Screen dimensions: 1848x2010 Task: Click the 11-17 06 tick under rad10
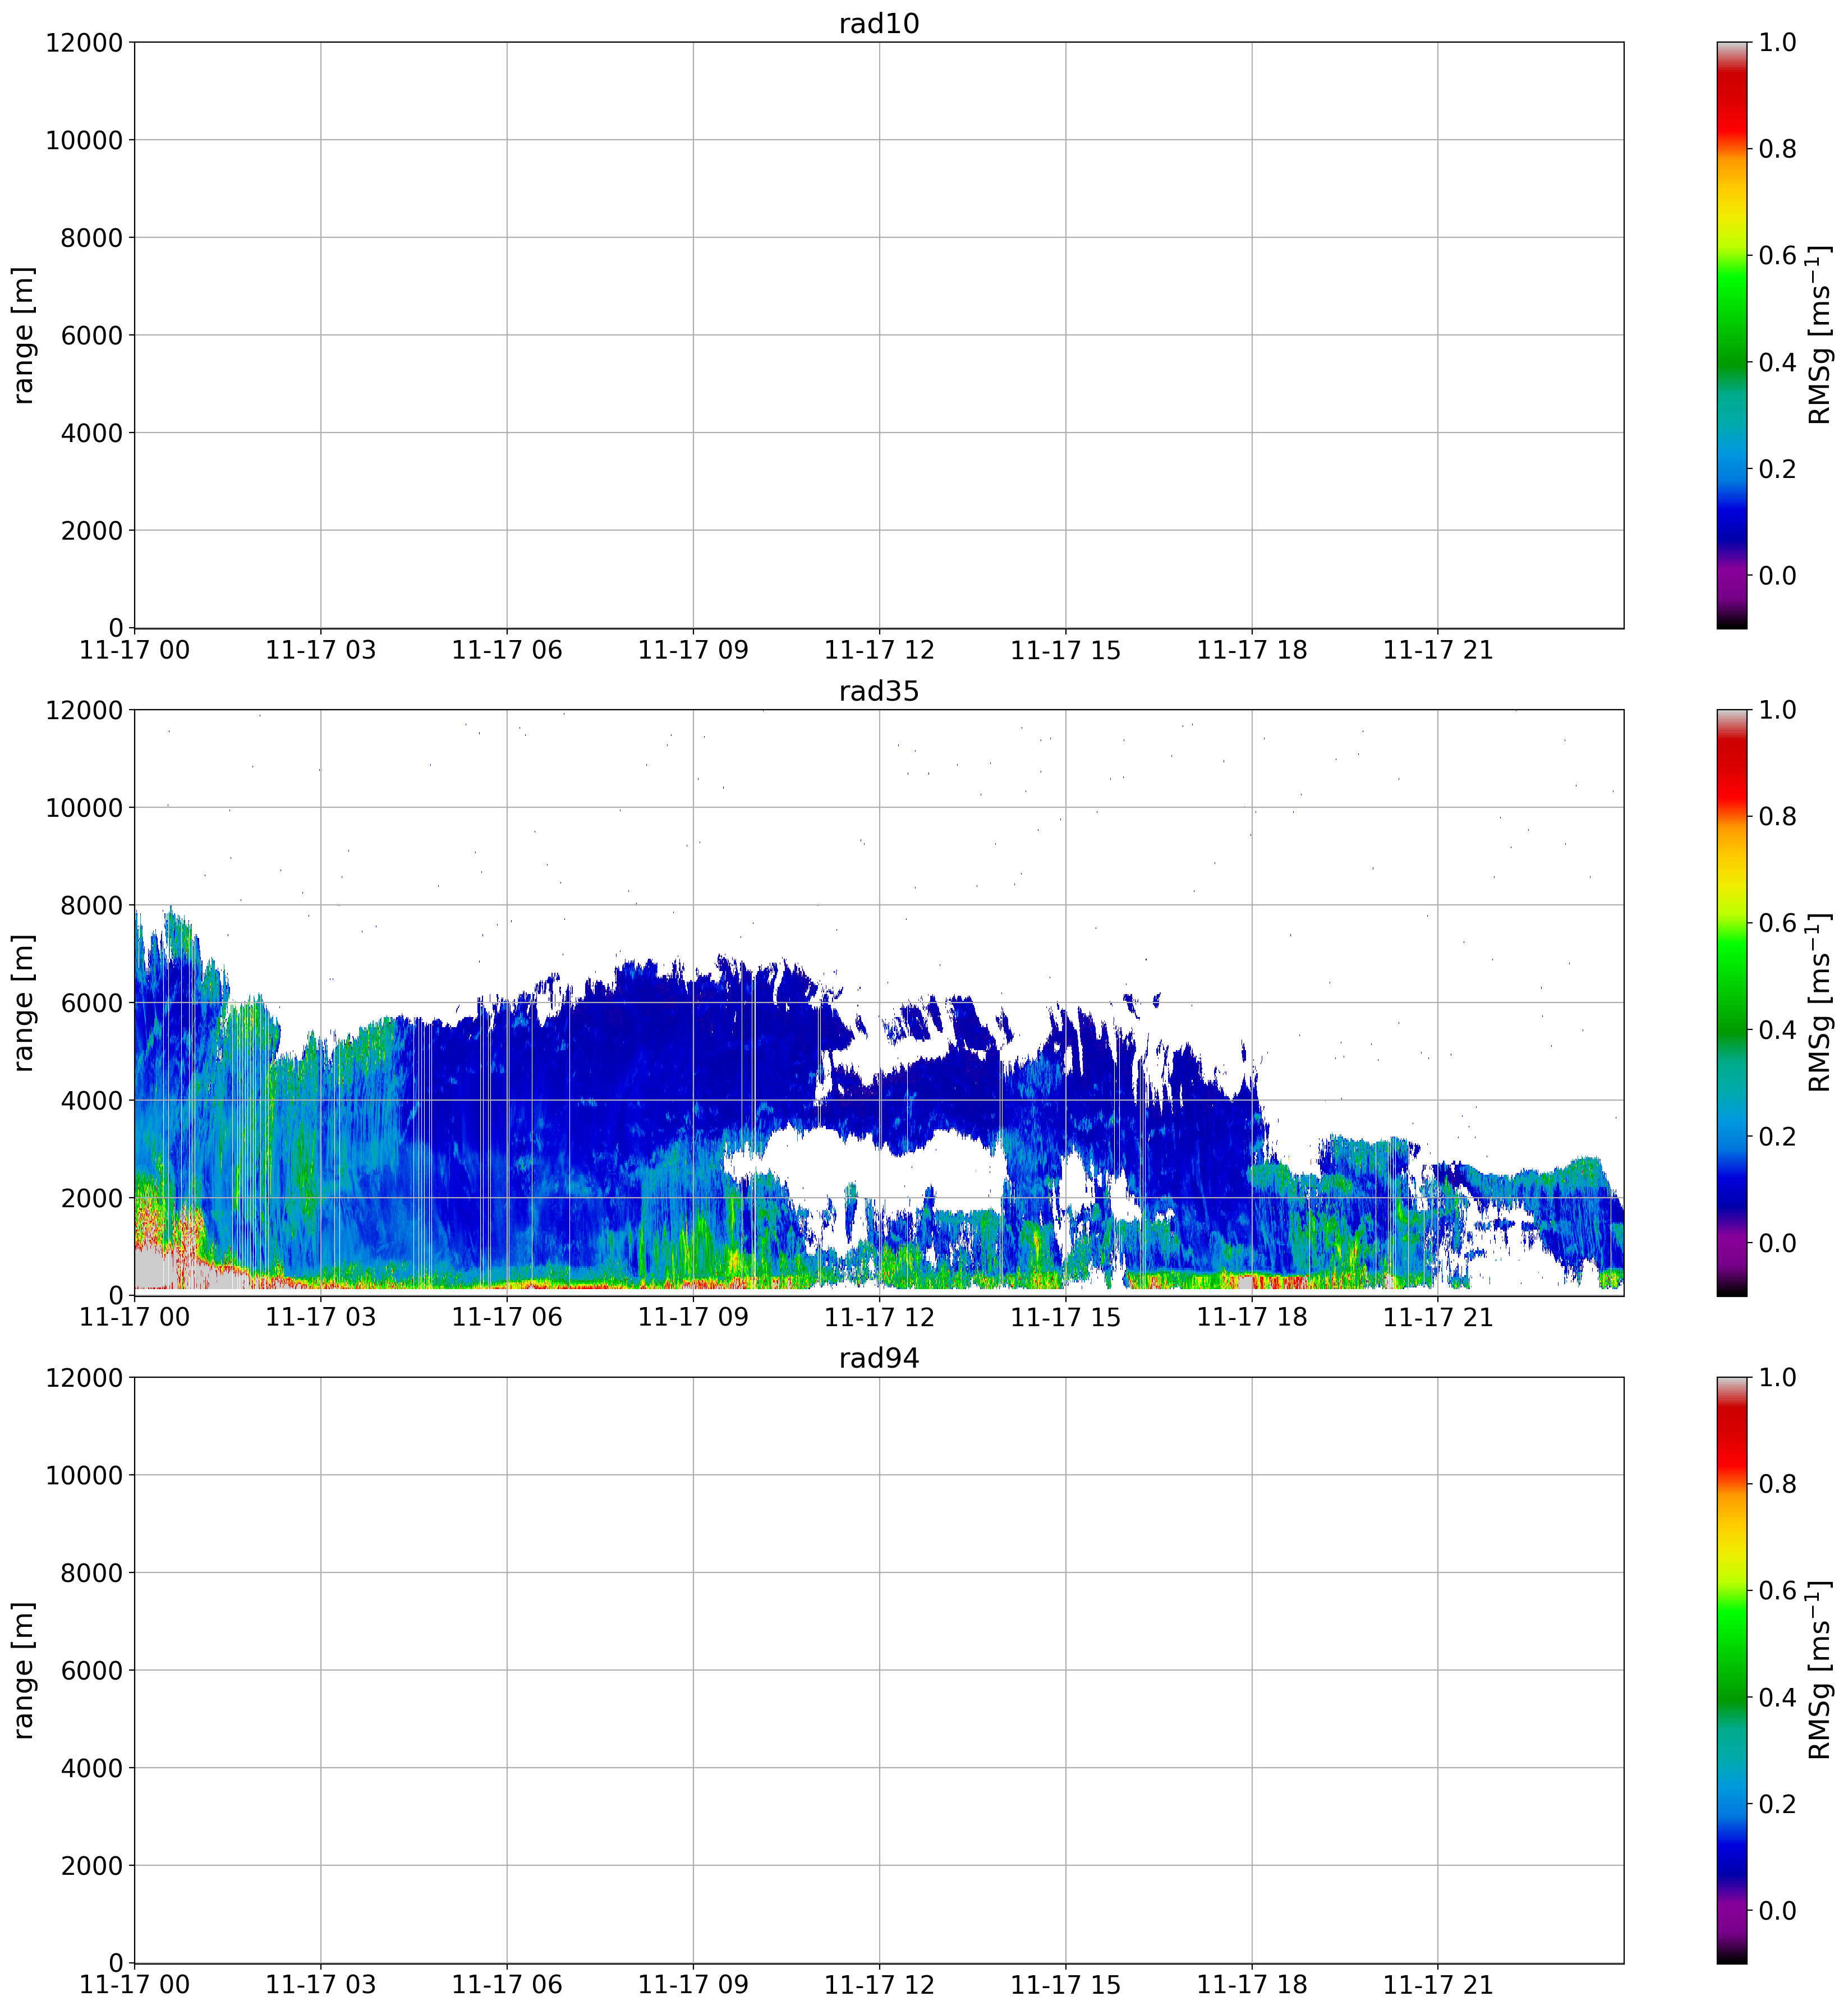tap(507, 650)
